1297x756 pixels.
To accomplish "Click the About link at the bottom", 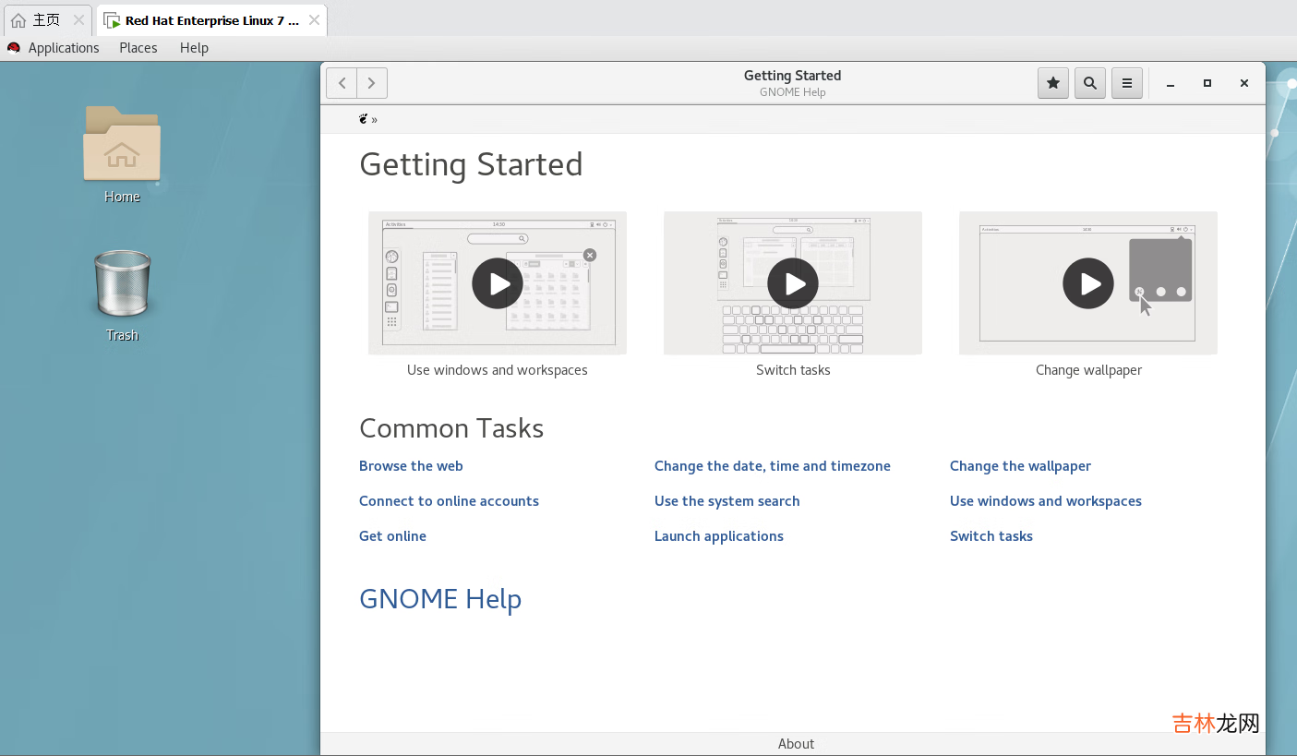I will [x=796, y=744].
